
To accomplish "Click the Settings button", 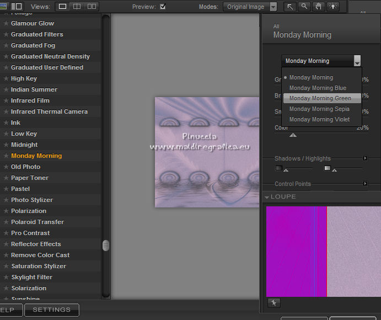I will [52, 310].
